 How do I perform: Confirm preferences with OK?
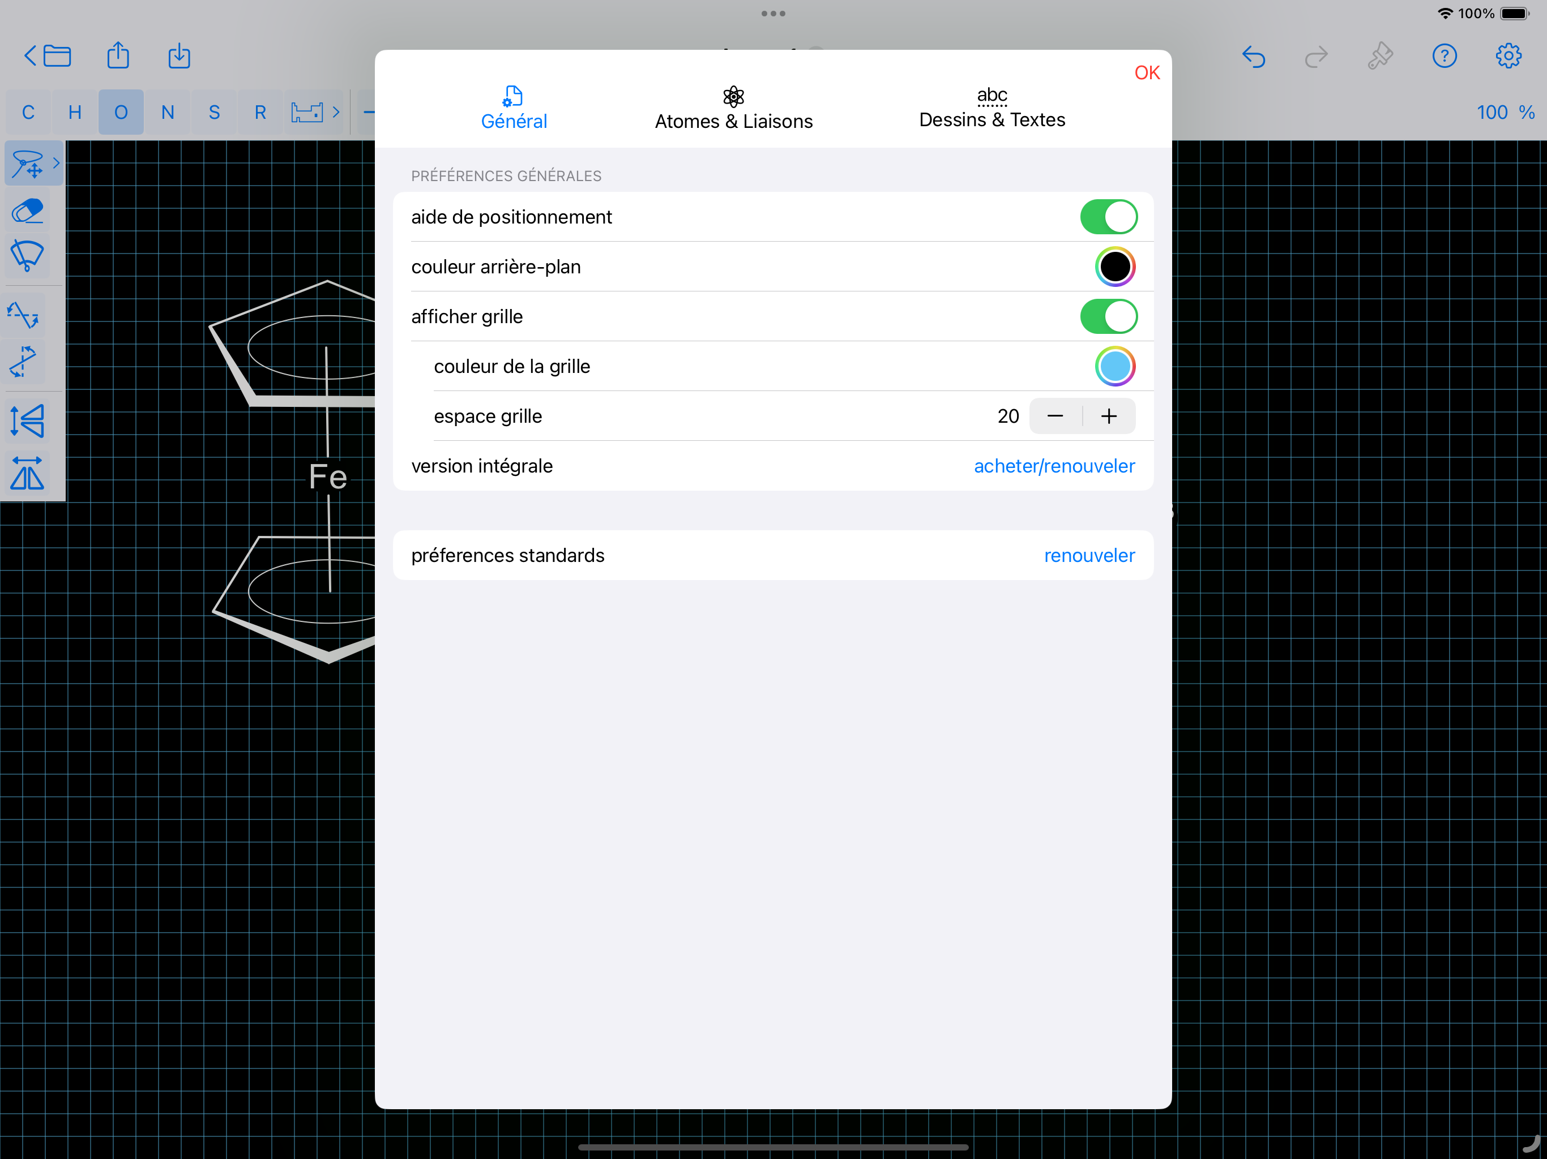click(1147, 72)
